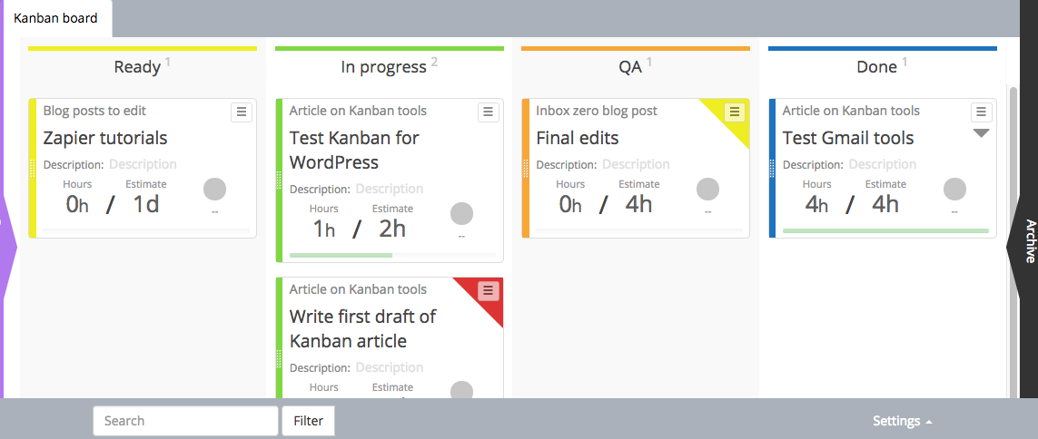This screenshot has width=1038, height=439.
Task: Click the assignee avatar on Final edits card
Action: point(707,189)
